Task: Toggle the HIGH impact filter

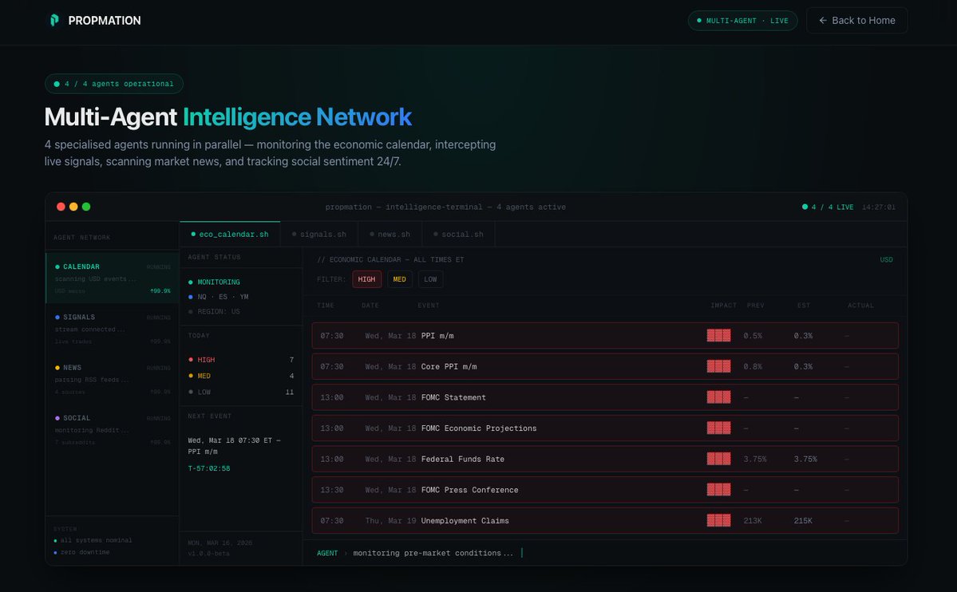Action: [367, 279]
